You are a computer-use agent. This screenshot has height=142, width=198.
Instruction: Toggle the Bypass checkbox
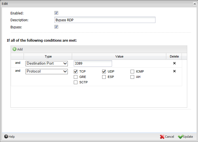coord(56,27)
